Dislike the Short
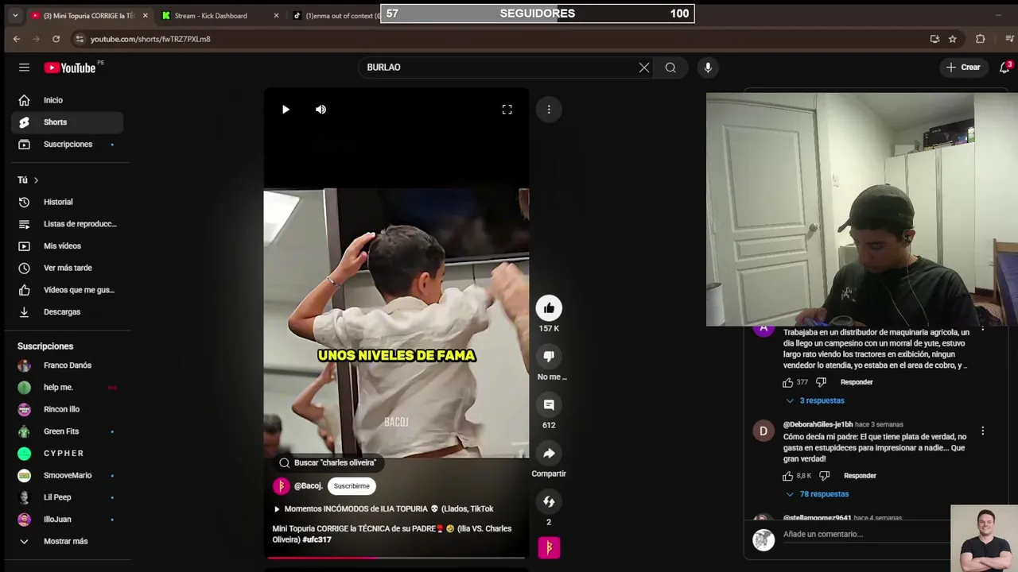 pyautogui.click(x=549, y=357)
